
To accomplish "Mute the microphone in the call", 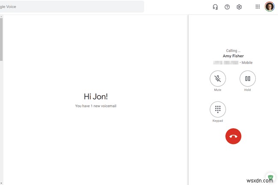I will [x=218, y=79].
